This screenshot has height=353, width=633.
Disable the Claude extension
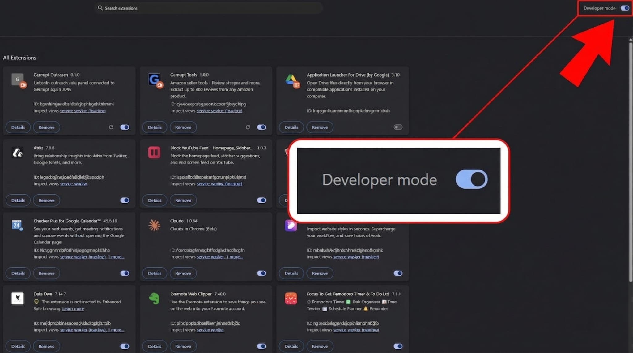(261, 273)
